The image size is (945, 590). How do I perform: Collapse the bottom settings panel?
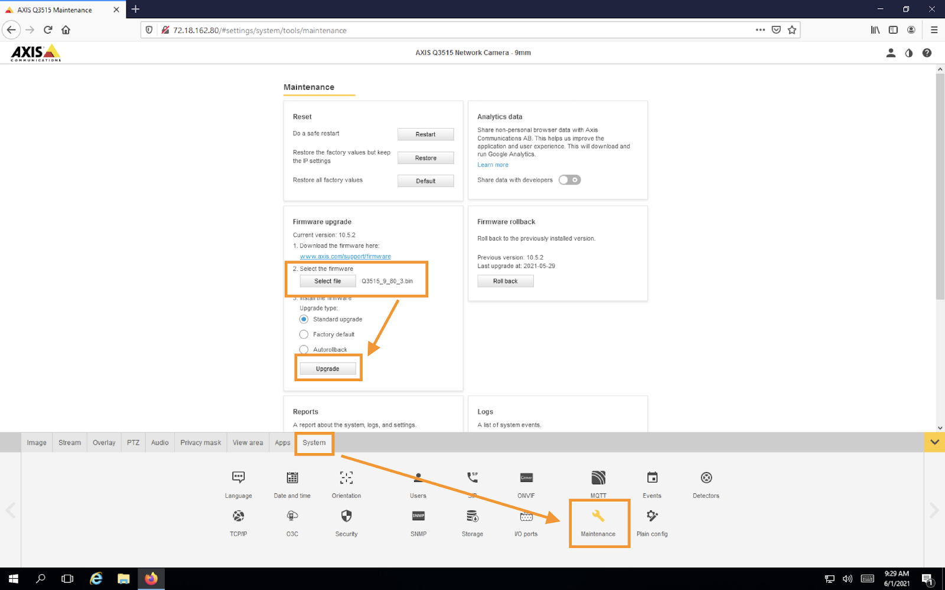click(935, 442)
